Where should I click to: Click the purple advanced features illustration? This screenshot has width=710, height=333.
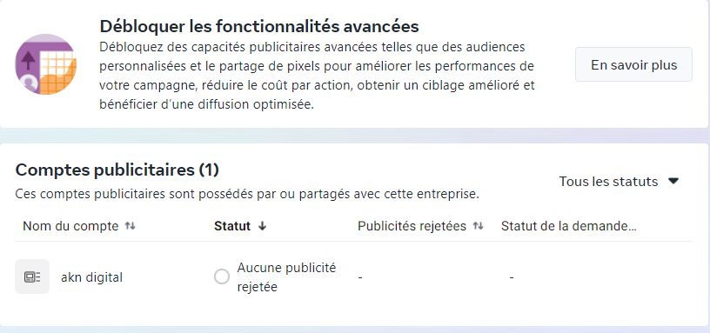[x=46, y=64]
